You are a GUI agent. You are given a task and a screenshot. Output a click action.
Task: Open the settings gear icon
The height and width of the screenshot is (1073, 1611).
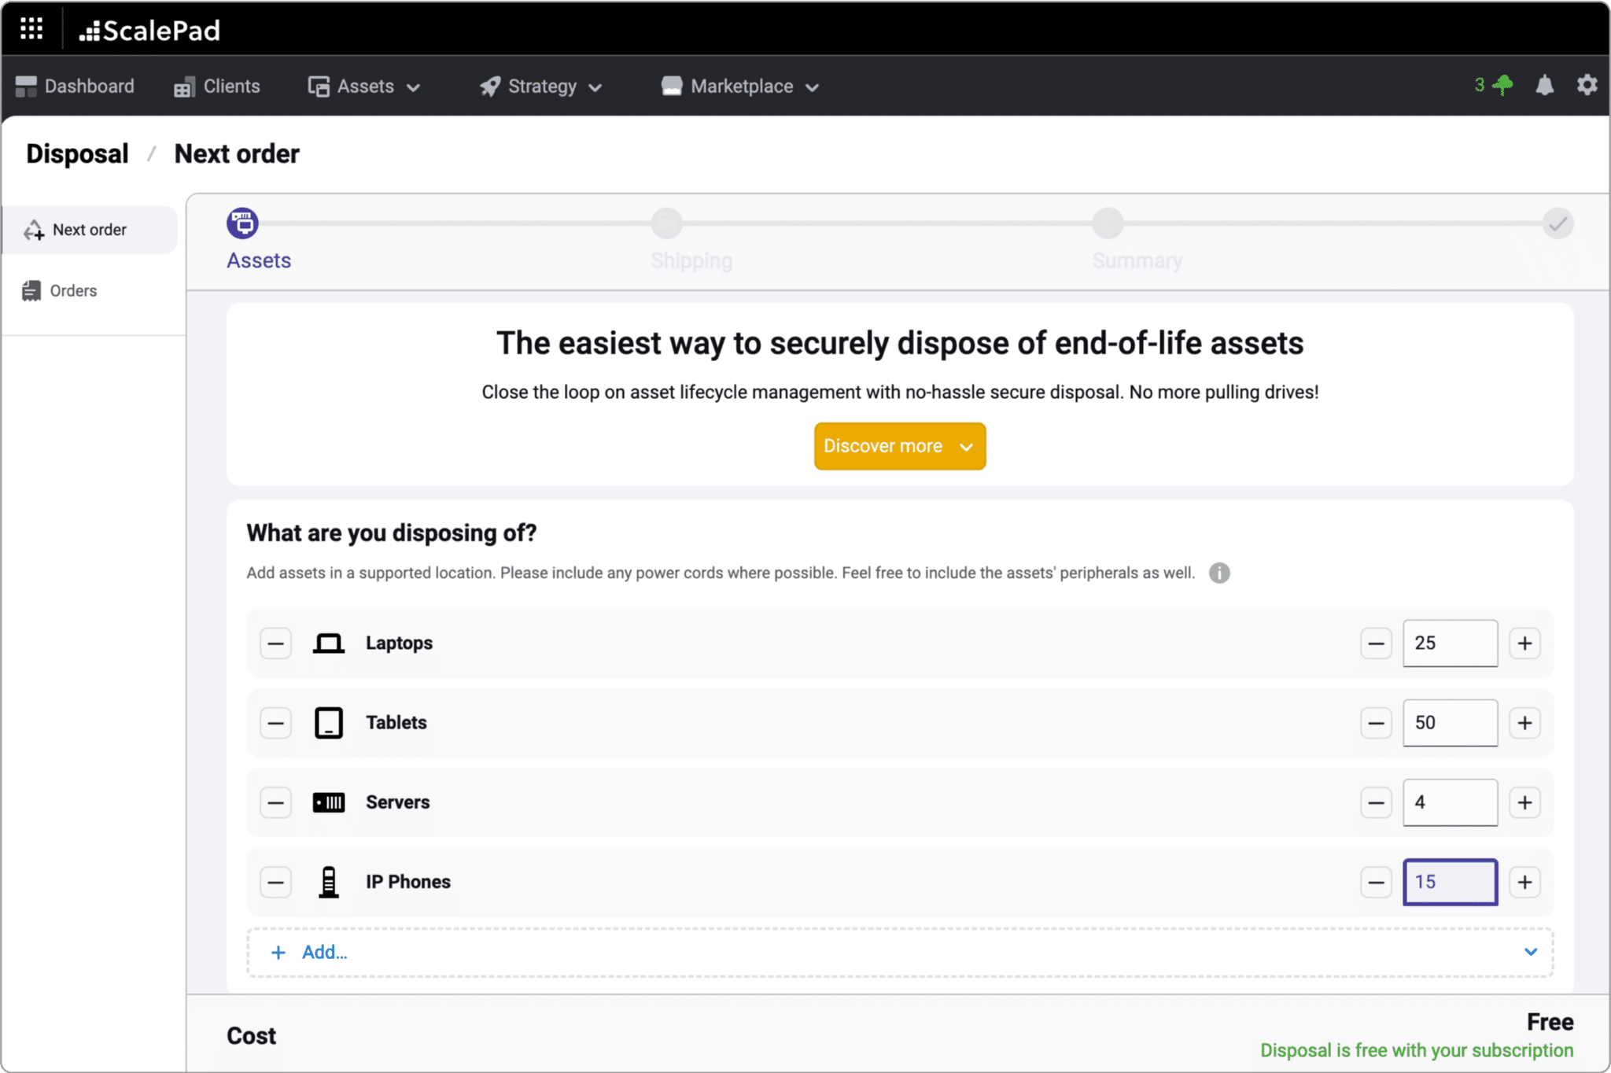(x=1587, y=86)
